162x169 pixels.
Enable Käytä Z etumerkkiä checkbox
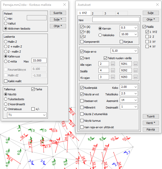(82, 114)
